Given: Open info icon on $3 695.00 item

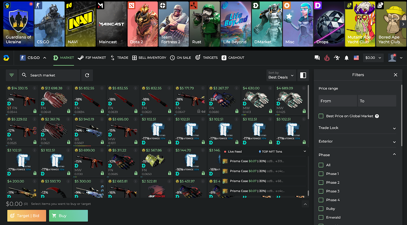Looking at the screenshot, I should pos(135,119).
